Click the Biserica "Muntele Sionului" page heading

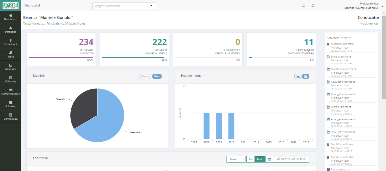tap(48, 17)
